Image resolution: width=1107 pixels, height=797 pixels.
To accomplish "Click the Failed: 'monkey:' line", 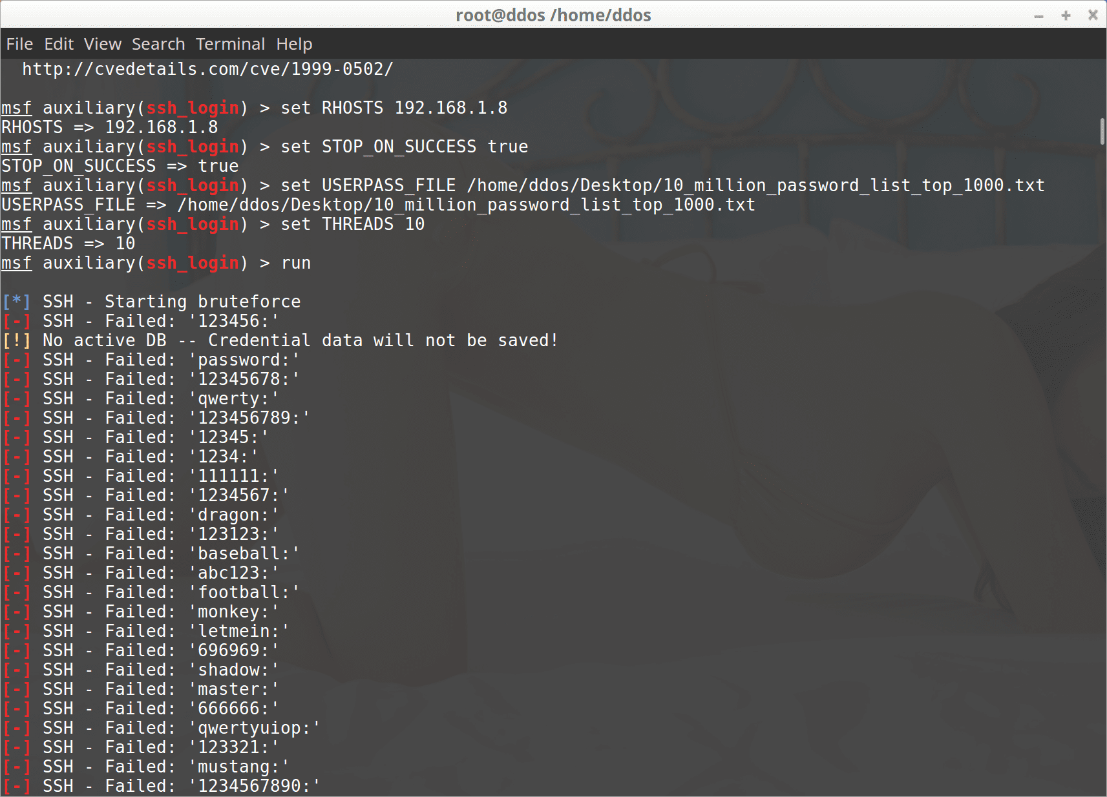I will 141,612.
